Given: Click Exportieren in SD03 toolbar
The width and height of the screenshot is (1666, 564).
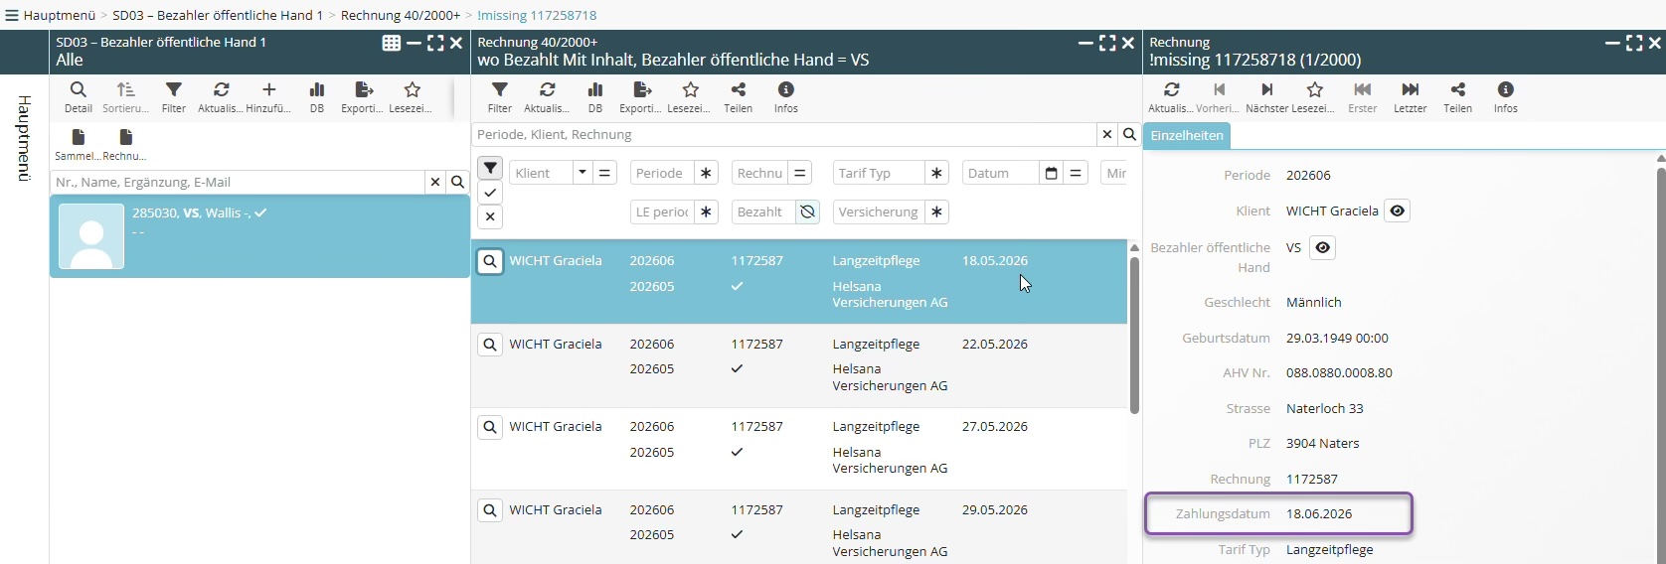Looking at the screenshot, I should [x=364, y=97].
